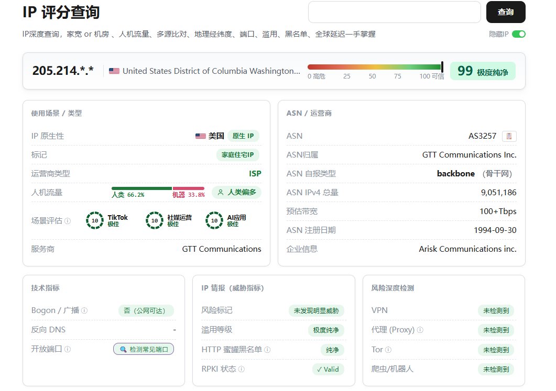Screen dimensions: 556x391
Task: Click the info icon beside RPKI 状态
Action: pyautogui.click(x=242, y=370)
